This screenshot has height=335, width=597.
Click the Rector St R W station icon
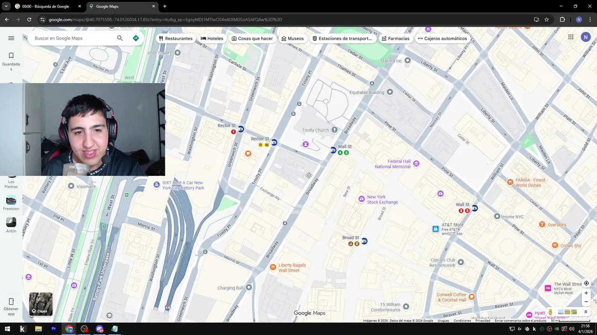pyautogui.click(x=274, y=142)
